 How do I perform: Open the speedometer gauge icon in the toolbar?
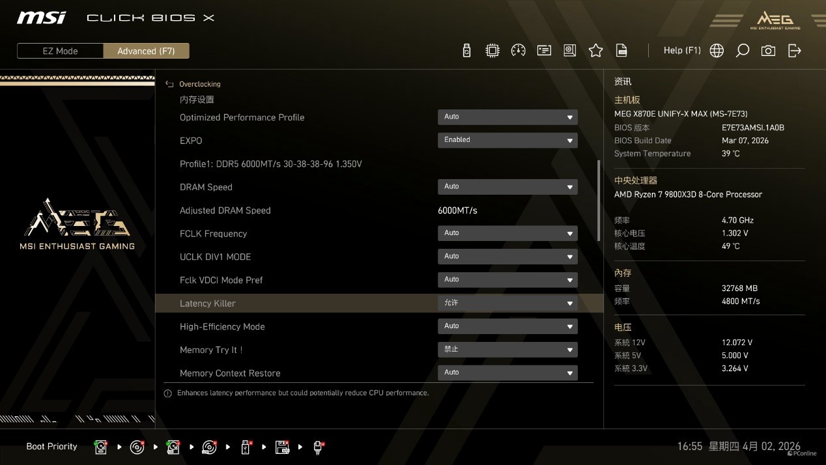(519, 50)
